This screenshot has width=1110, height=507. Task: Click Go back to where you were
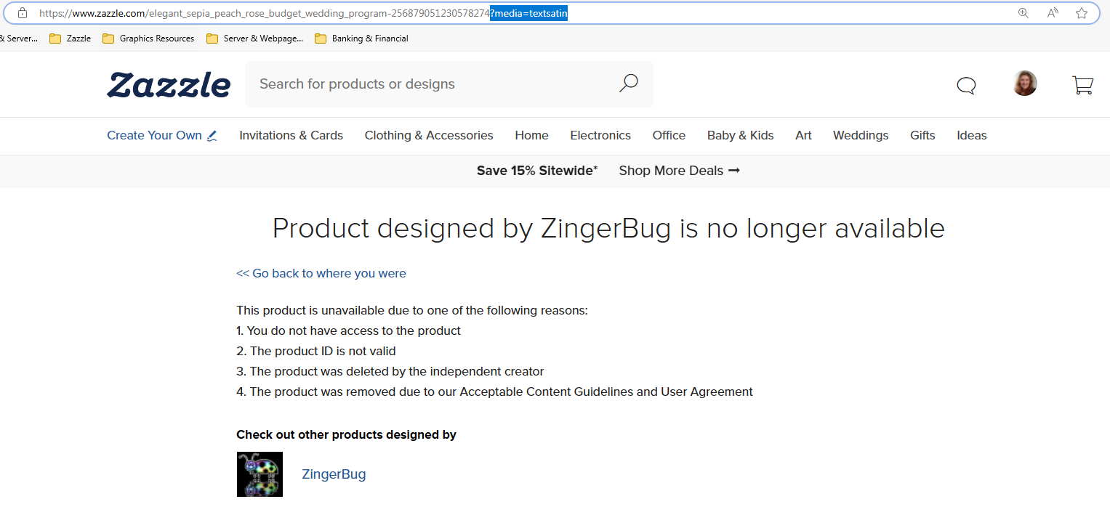click(x=321, y=273)
